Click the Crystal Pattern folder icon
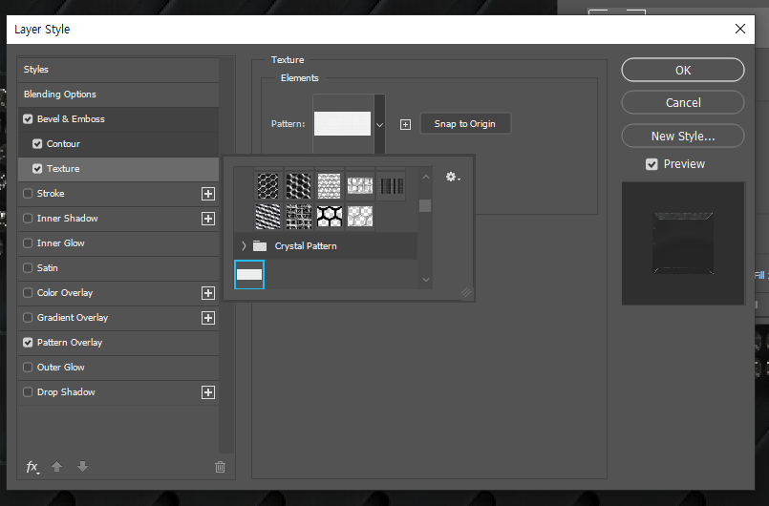Image resolution: width=769 pixels, height=506 pixels. (x=260, y=246)
